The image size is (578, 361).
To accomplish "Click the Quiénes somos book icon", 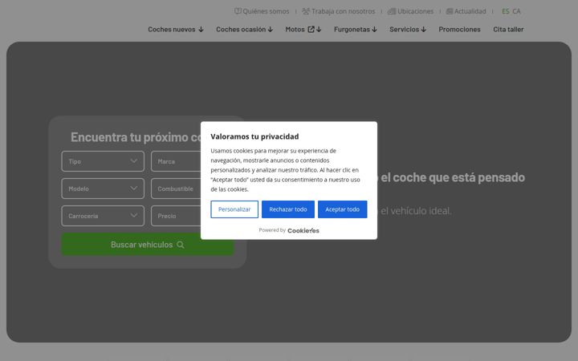I will point(238,11).
